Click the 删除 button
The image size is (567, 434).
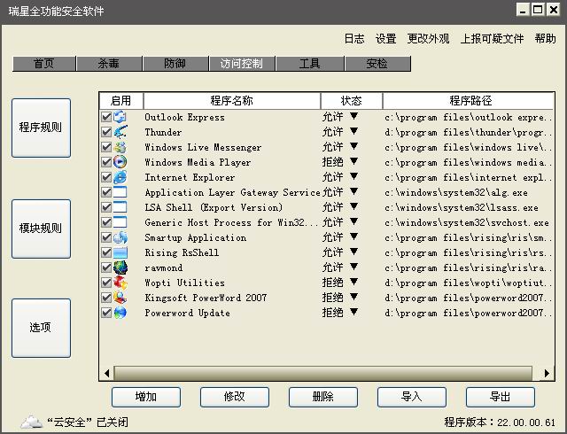[x=323, y=397]
